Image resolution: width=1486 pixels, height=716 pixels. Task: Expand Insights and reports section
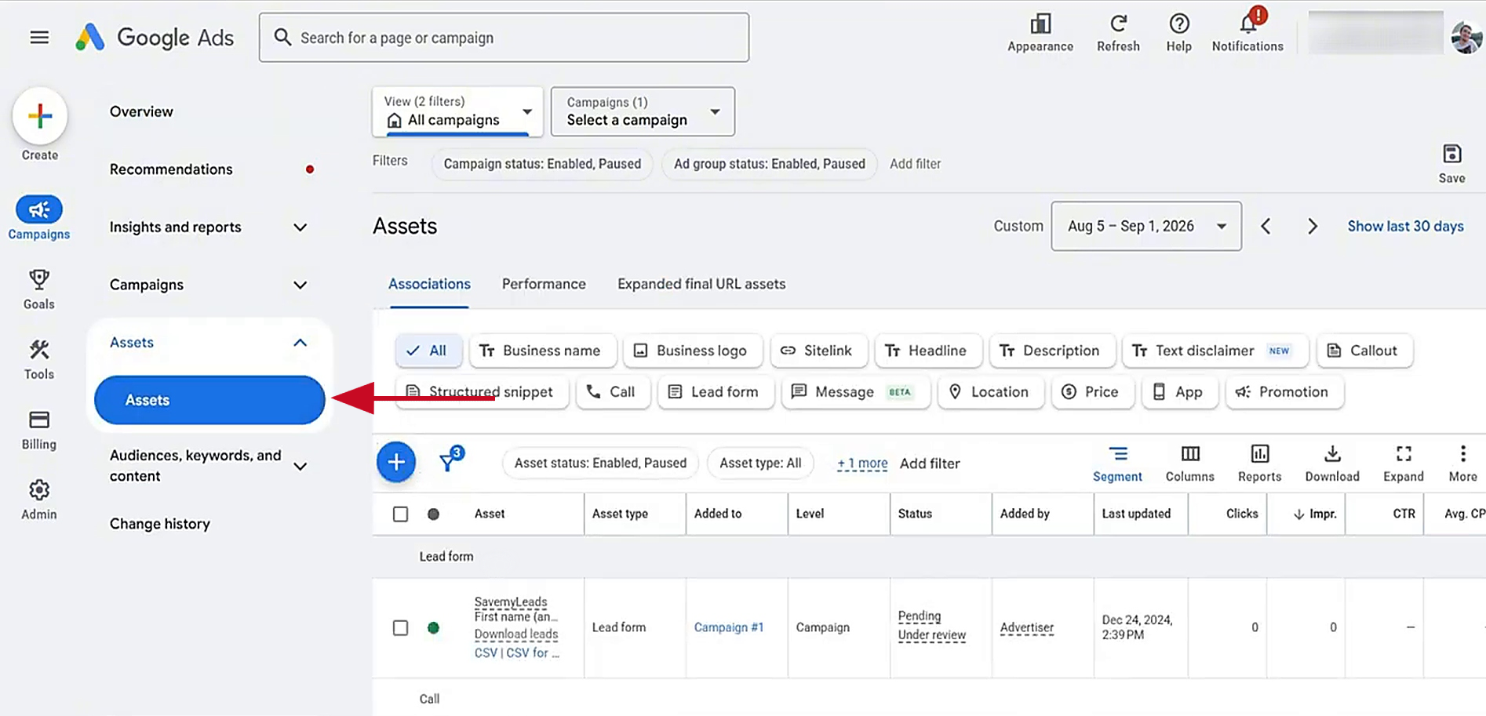(300, 227)
